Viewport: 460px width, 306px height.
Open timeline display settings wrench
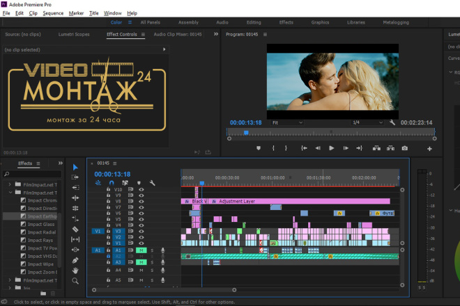pyautogui.click(x=152, y=183)
